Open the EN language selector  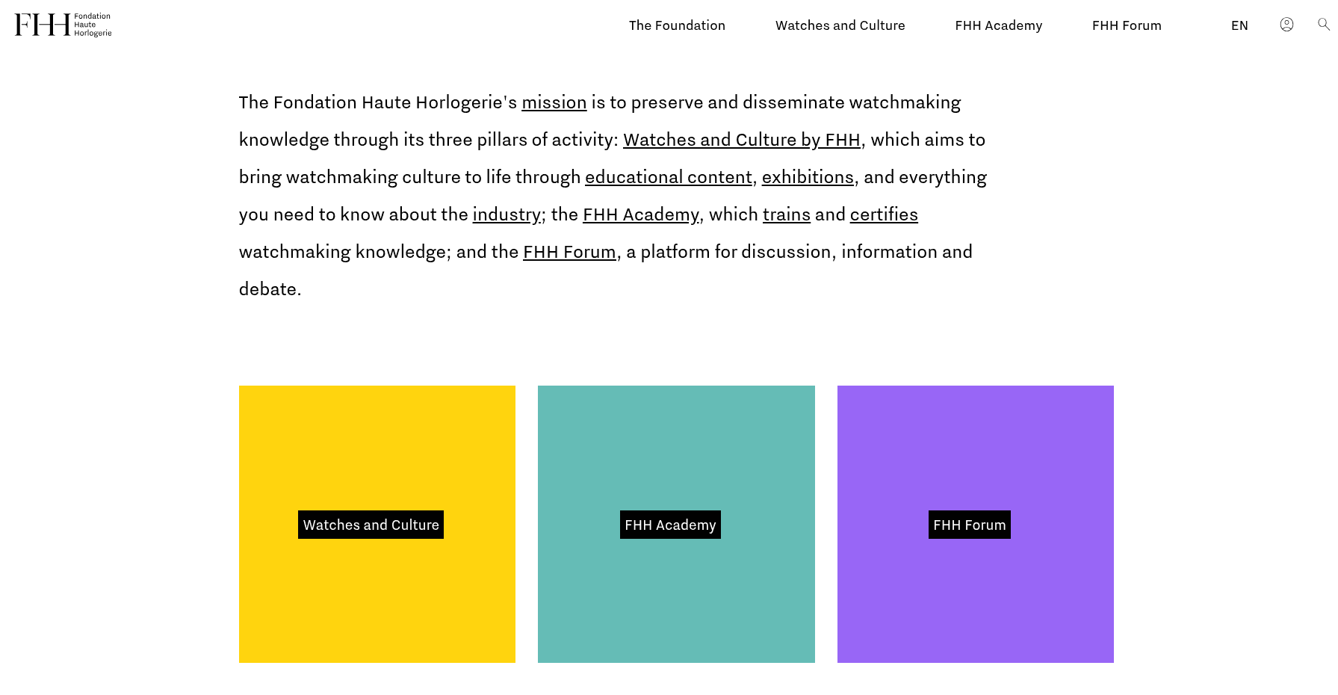click(1239, 25)
